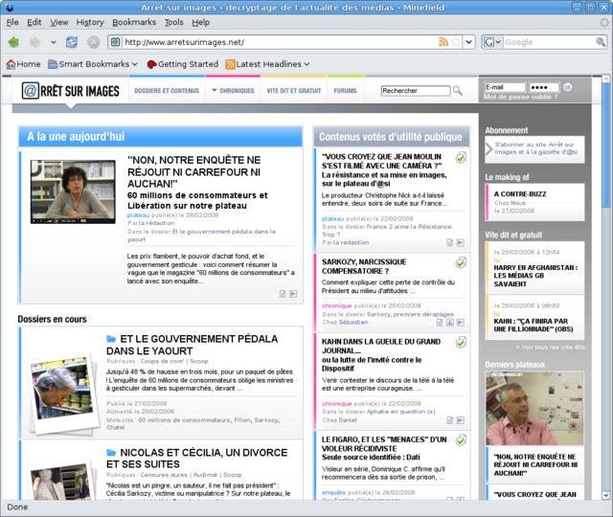Toggle the green checkmark on Jean Moulin article

[x=461, y=158]
